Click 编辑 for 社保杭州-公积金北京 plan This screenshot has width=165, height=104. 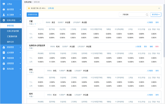pos(151,46)
